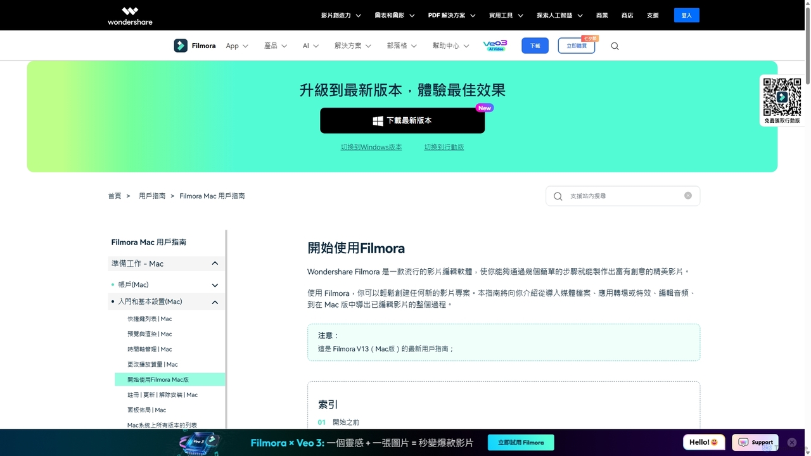
Task: Expand the App dropdown
Action: coord(237,46)
